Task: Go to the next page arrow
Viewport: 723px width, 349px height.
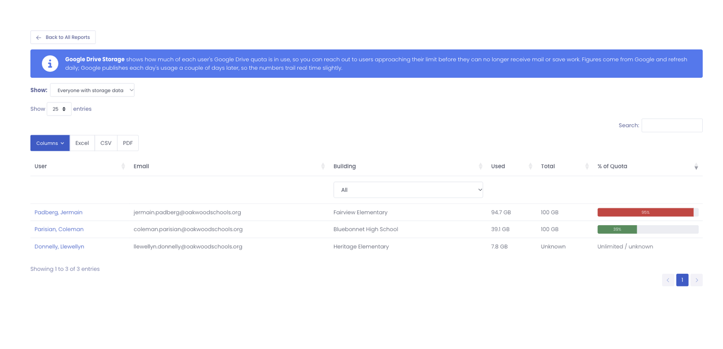Action: point(696,280)
